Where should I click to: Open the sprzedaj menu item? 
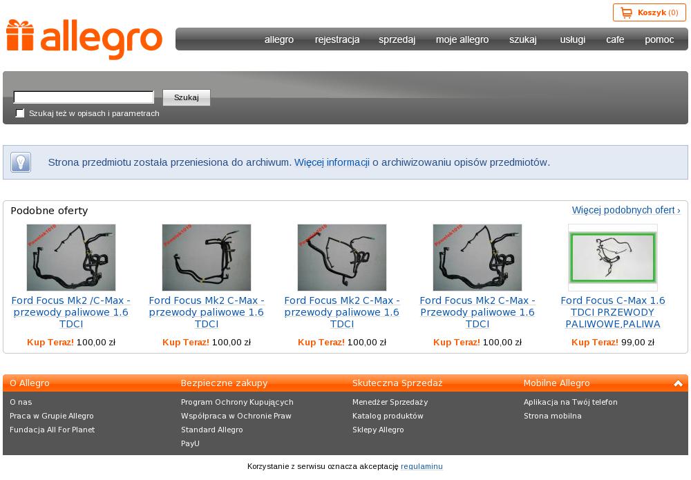pyautogui.click(x=397, y=39)
